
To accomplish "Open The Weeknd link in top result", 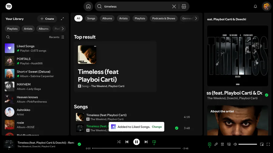I will [x=99, y=86].
